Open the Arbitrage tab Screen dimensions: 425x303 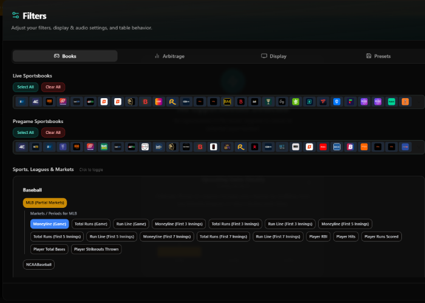pos(169,56)
